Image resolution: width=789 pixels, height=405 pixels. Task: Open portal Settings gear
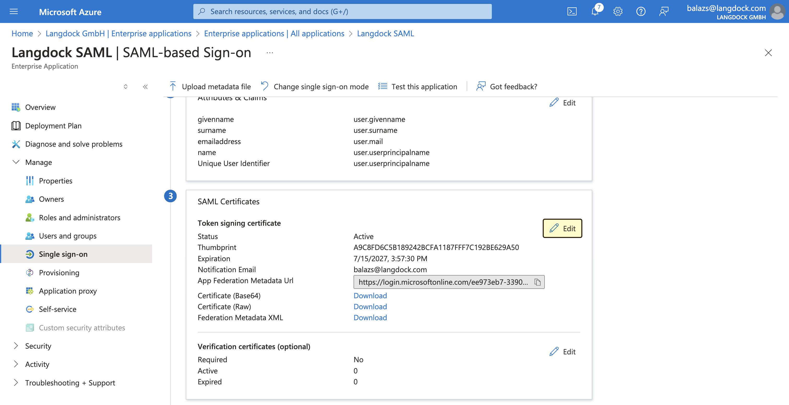[x=618, y=12]
